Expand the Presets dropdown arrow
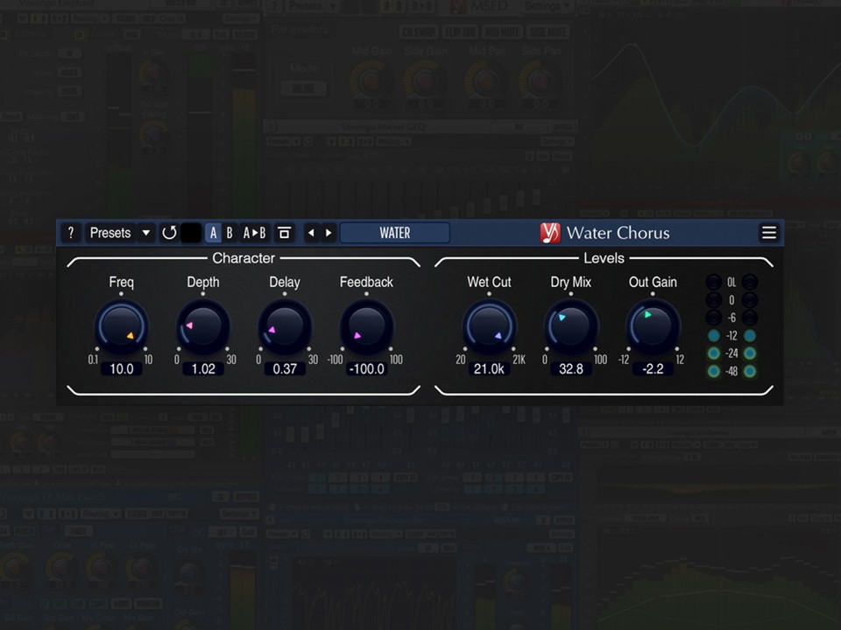This screenshot has width=841, height=630. click(146, 233)
